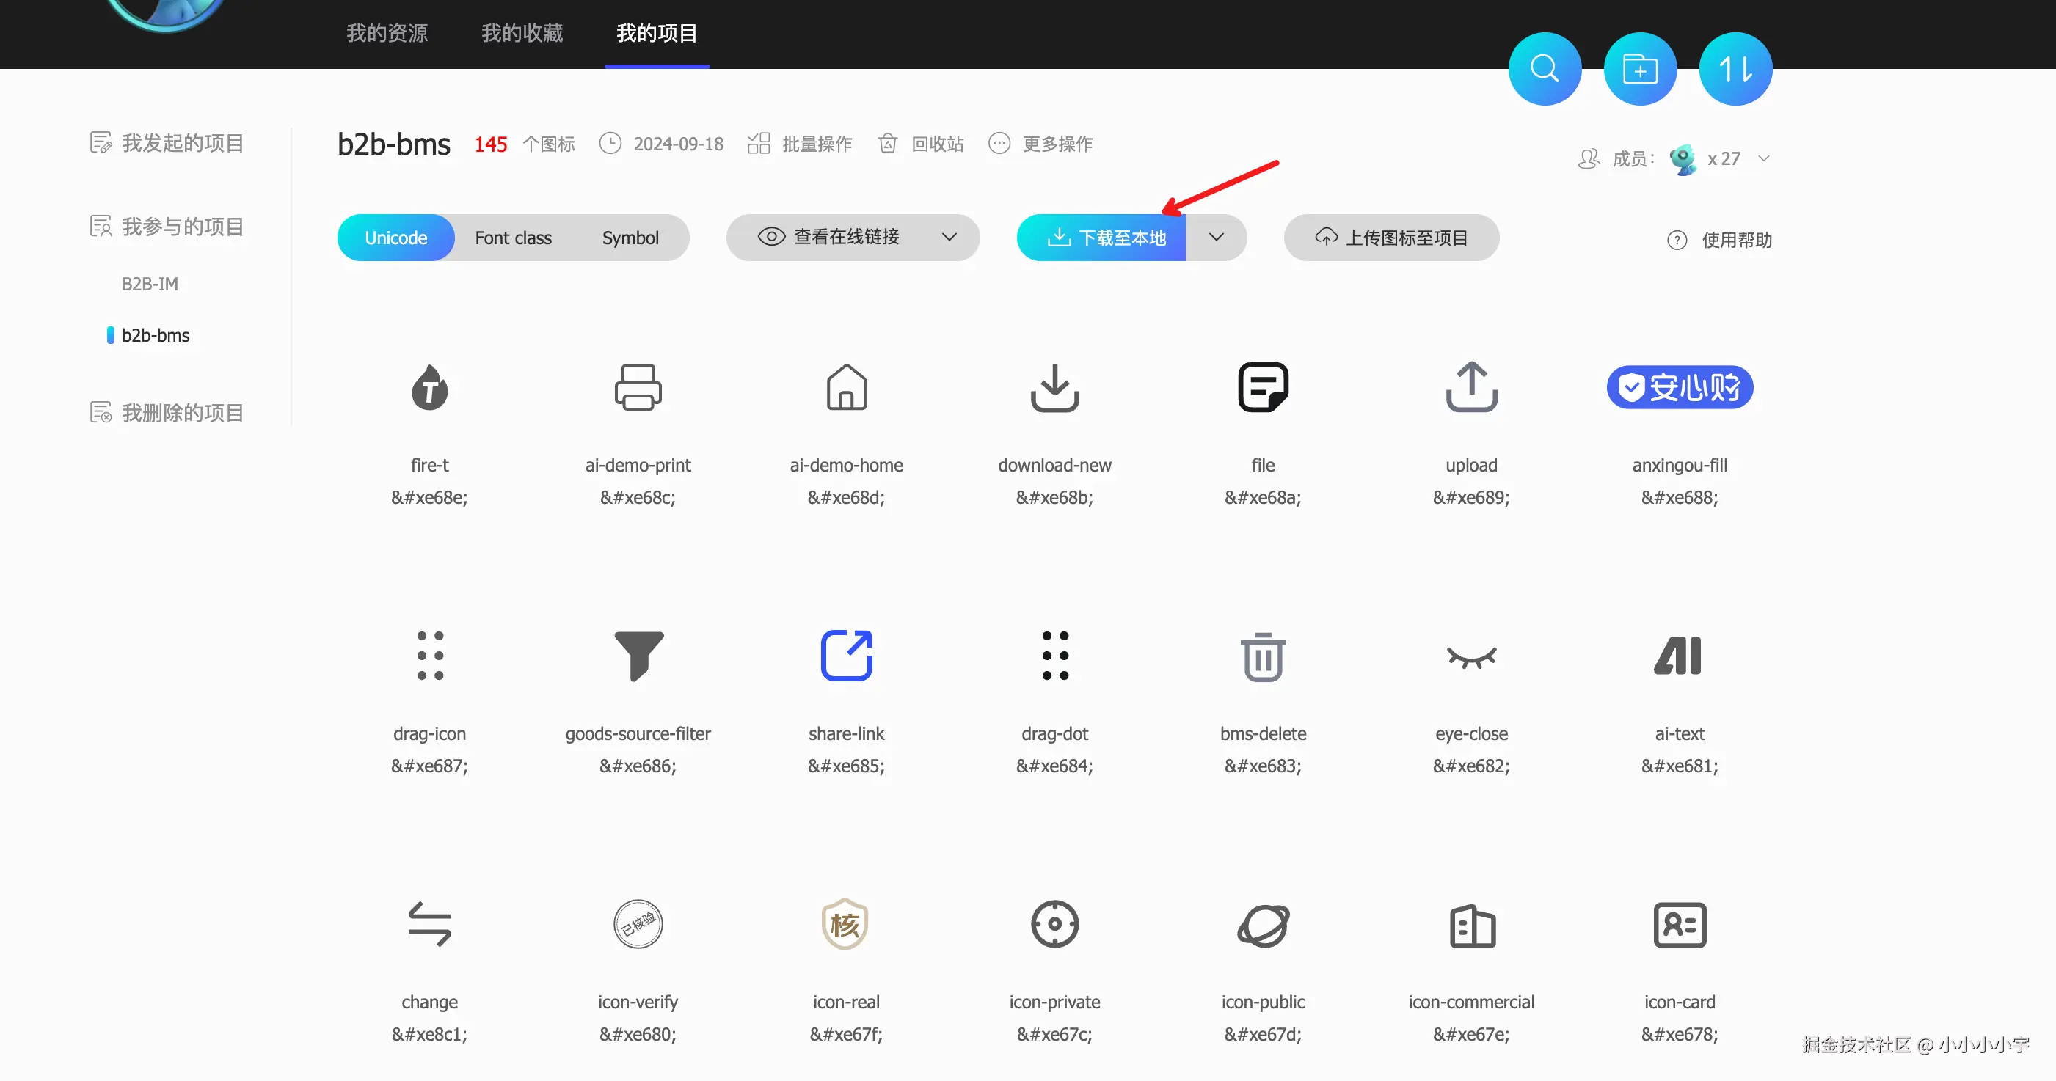Click the code &#xe683; under bms-delete

[x=1263, y=766]
